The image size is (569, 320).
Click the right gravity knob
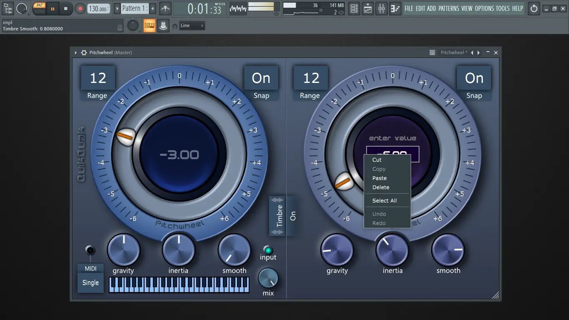337,250
